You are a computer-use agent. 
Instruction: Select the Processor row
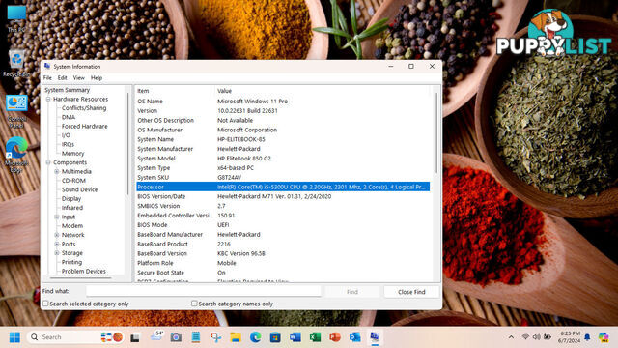tap(283, 187)
